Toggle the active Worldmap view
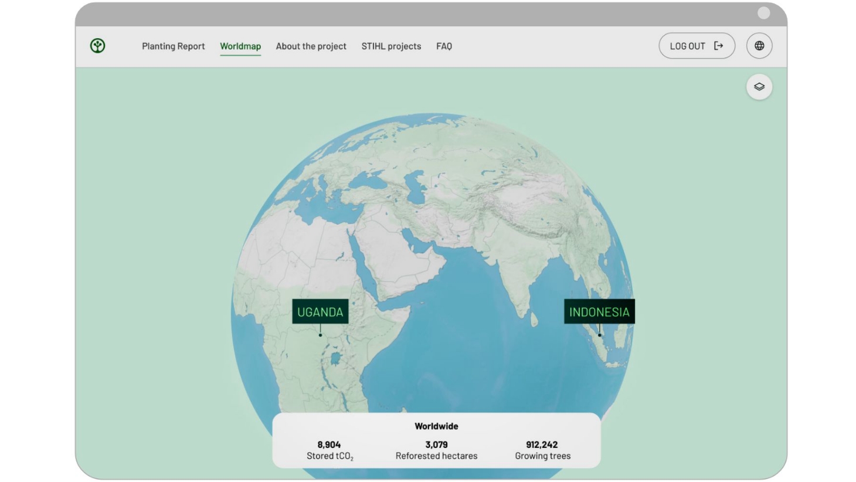Screen dimensions: 856x482 pos(240,46)
